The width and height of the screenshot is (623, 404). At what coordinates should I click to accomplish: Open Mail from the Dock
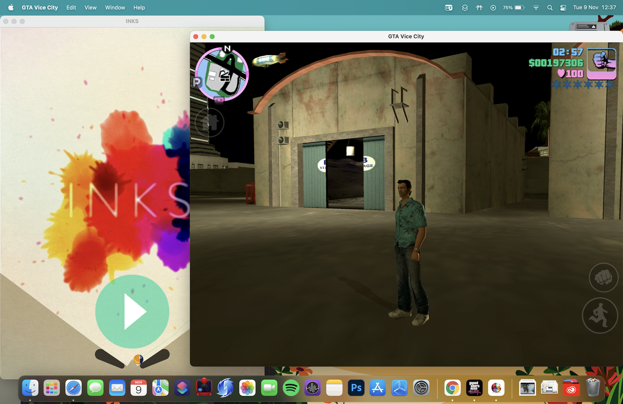[x=117, y=388]
